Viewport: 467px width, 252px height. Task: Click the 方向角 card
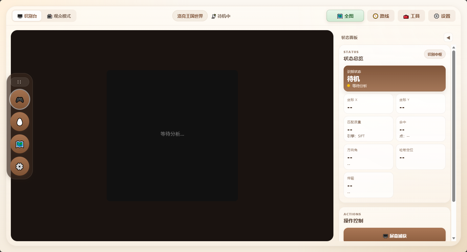368,157
